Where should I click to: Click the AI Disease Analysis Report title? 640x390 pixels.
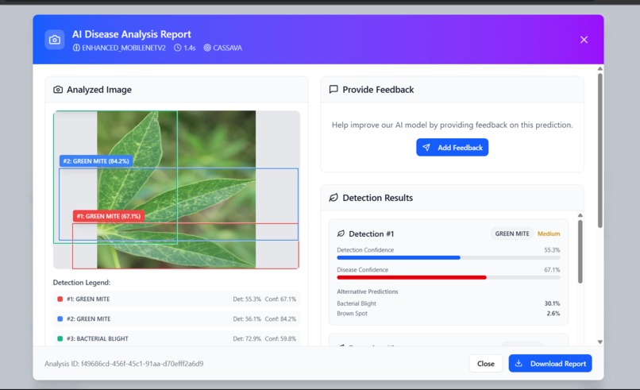pyautogui.click(x=132, y=34)
